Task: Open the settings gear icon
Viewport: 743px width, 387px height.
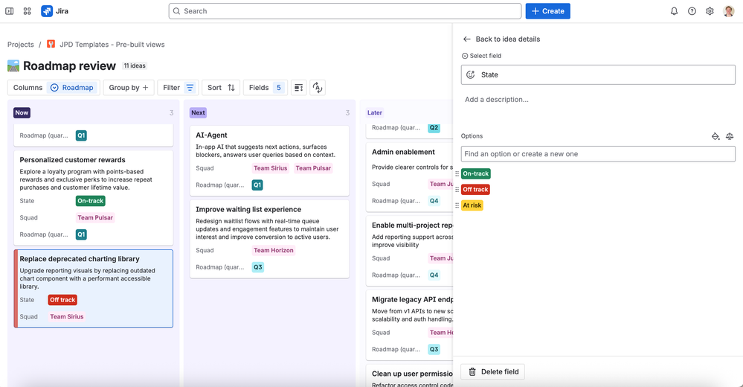Action: tap(710, 11)
